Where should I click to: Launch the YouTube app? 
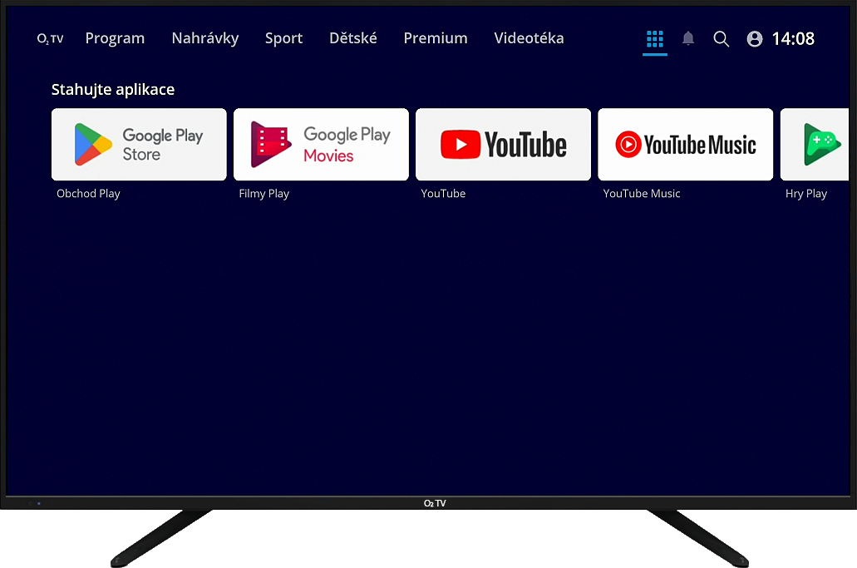pos(503,144)
